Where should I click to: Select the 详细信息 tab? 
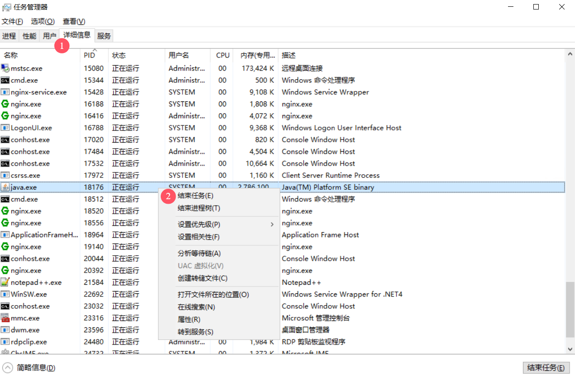click(77, 35)
